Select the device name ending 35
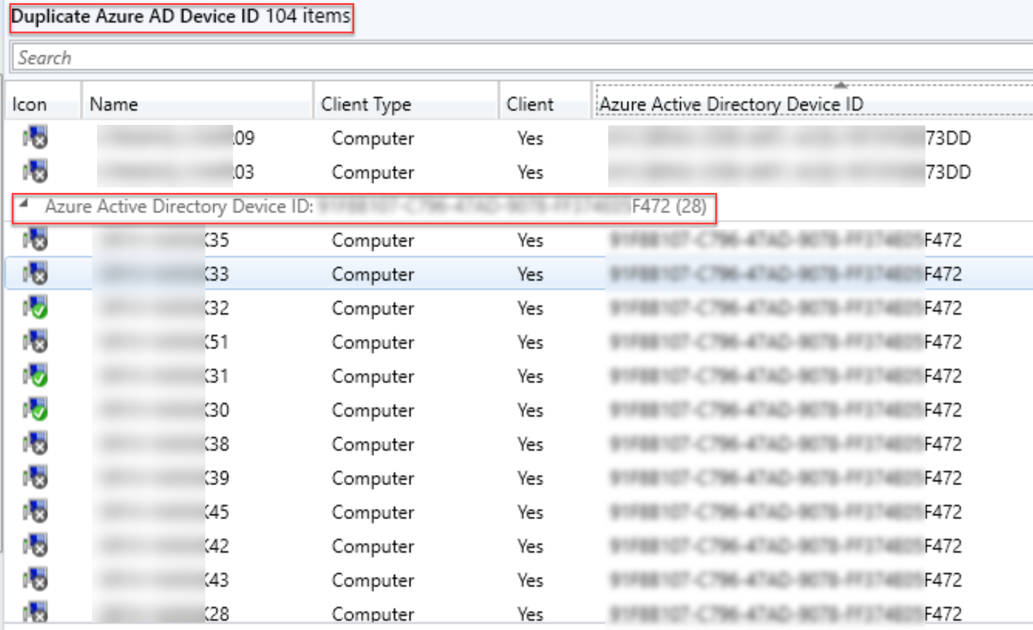 (164, 240)
